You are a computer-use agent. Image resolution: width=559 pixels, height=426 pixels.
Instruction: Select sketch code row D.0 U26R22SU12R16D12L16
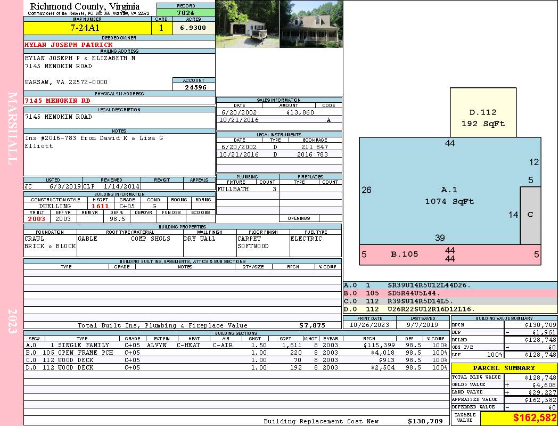(450, 309)
